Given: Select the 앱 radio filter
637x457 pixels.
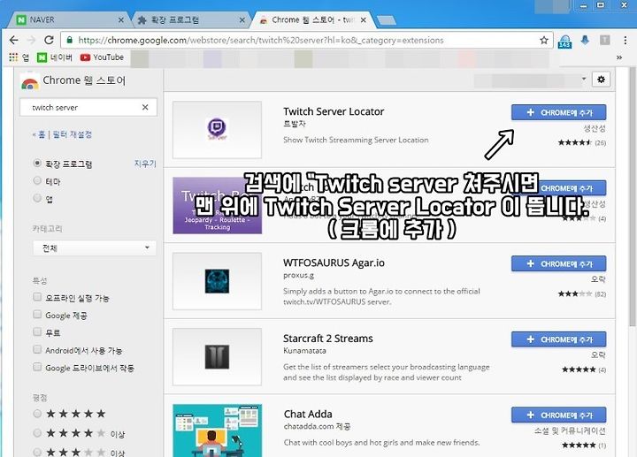Looking at the screenshot, I should 37,198.
